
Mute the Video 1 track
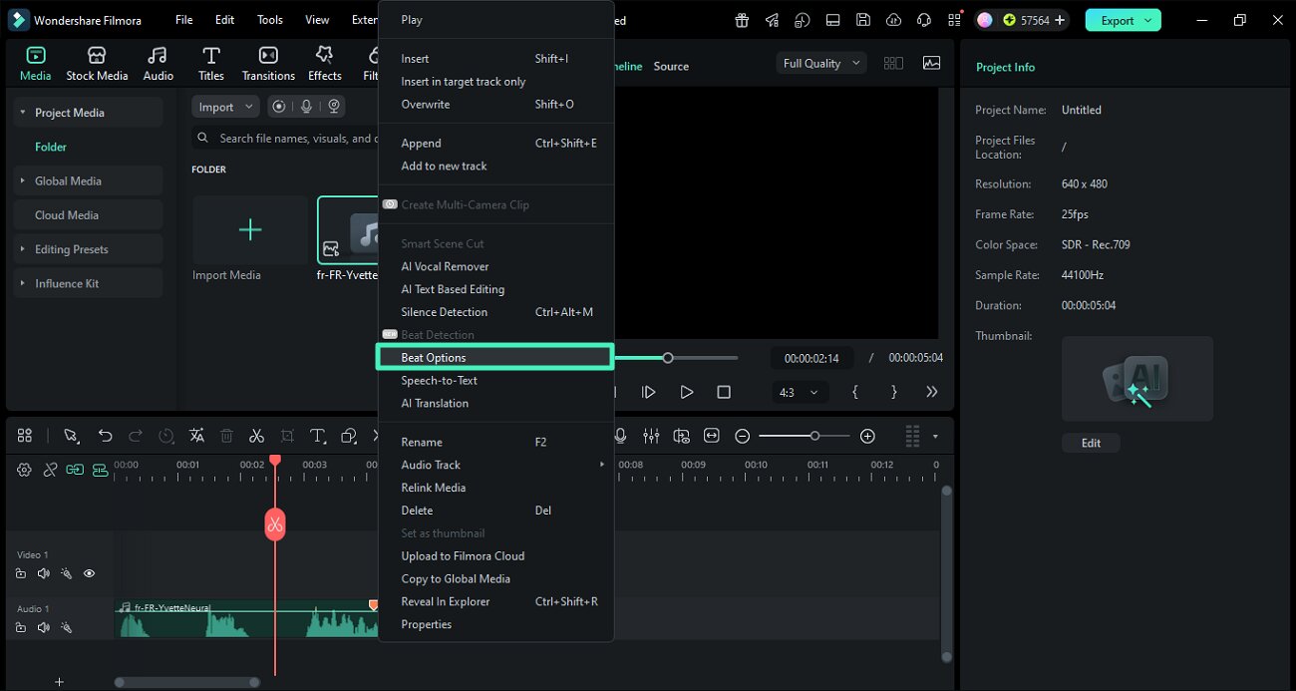(43, 573)
